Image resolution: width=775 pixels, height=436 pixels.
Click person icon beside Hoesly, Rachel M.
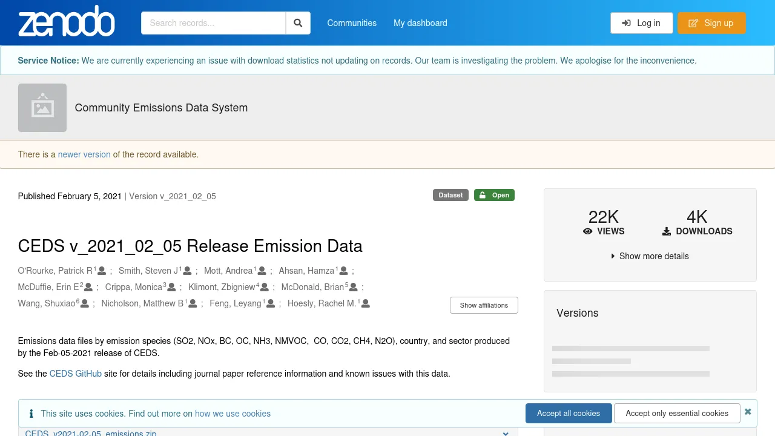pos(366,303)
